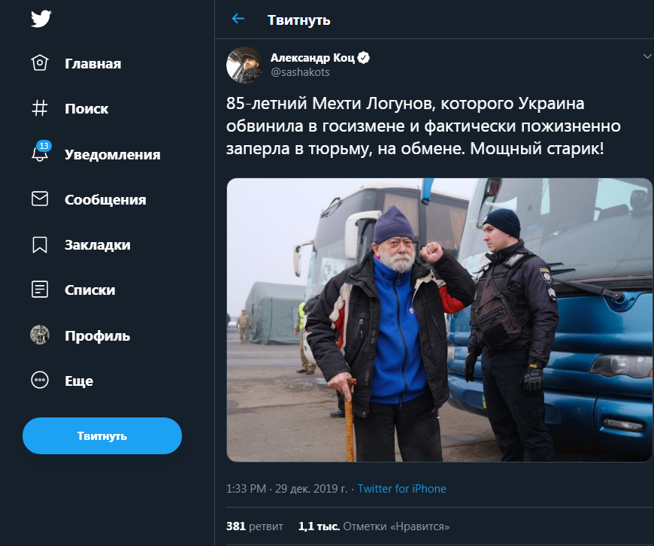Viewport: 654px width, 546px height.
Task: Open the Списки lists icon
Action: point(40,290)
